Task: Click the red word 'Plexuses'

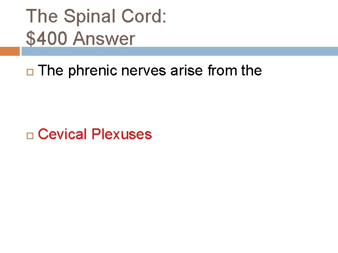Action: [122, 134]
